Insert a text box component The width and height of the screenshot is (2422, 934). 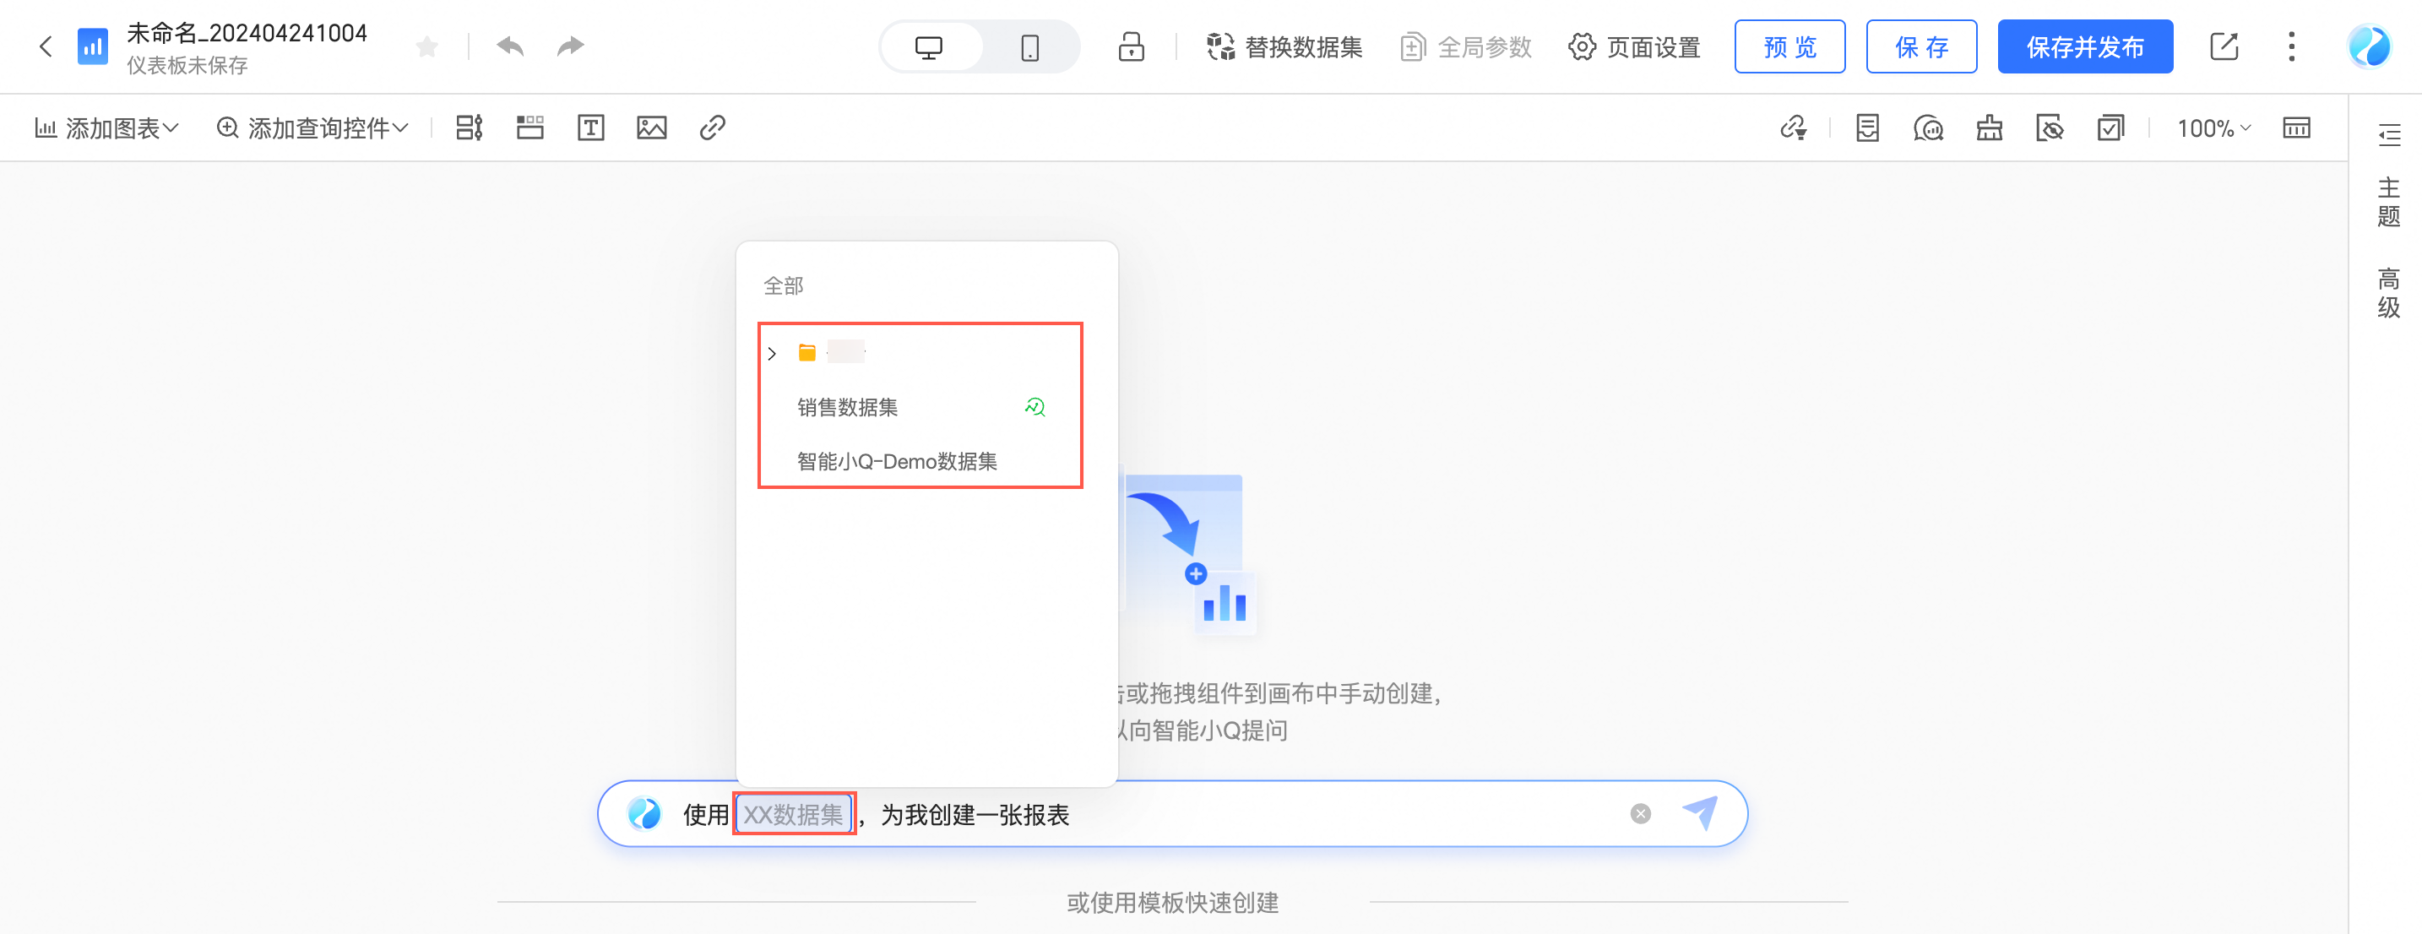590,128
